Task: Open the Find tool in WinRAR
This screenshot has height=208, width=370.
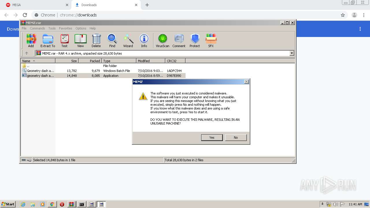Action: tap(112, 40)
